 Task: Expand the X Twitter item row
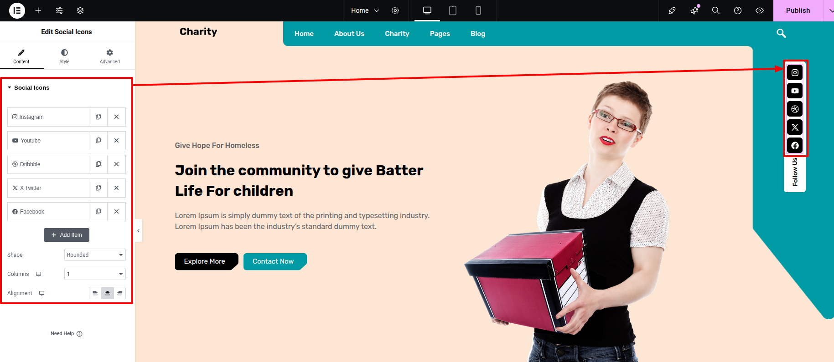[48, 188]
